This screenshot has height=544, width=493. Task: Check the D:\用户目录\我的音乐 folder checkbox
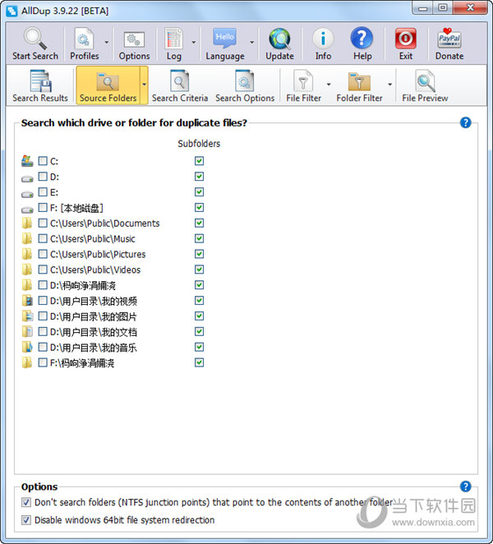pos(43,347)
